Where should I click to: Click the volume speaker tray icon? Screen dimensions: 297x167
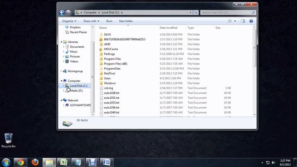[x=273, y=162]
